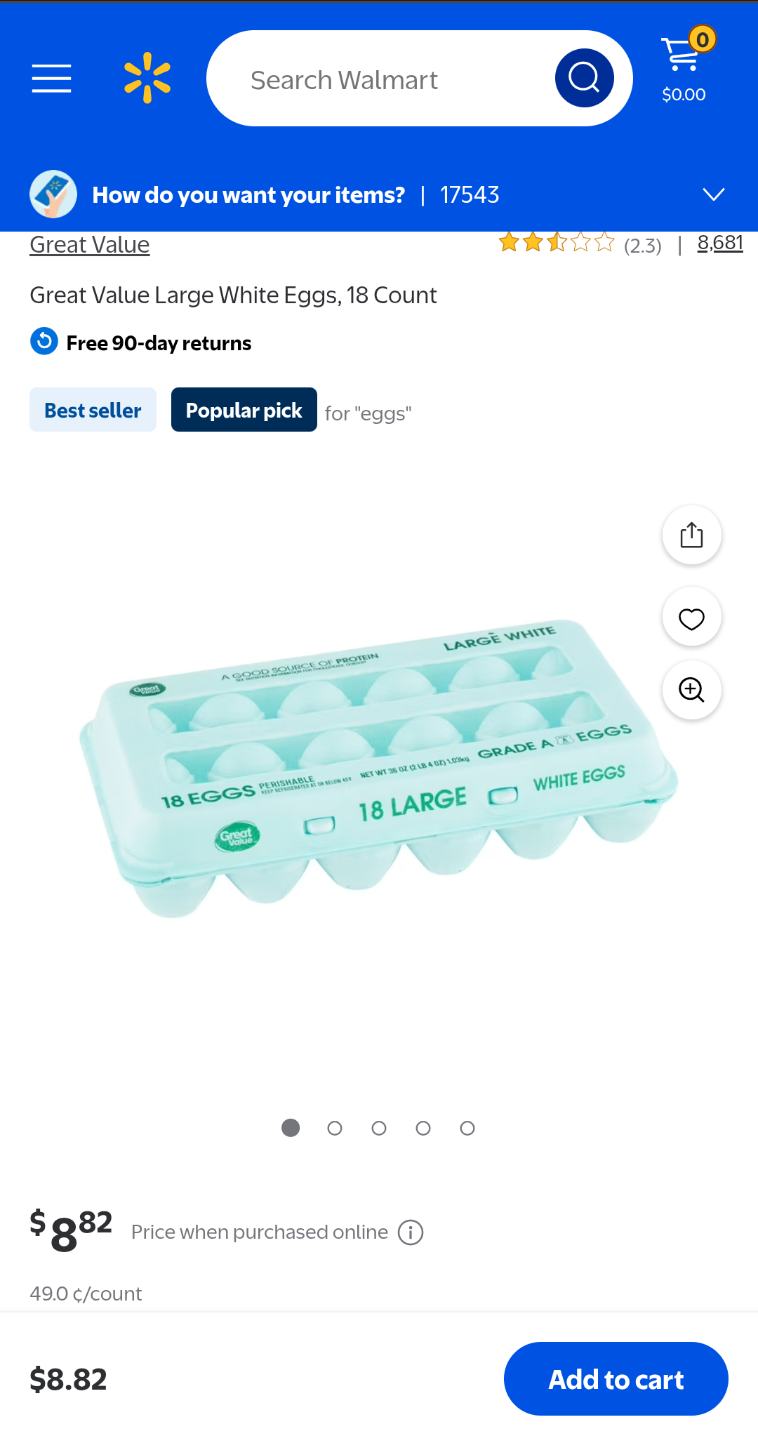Screen dimensions: 758x1443
Task: Tap the Best seller badge
Action: click(x=93, y=410)
